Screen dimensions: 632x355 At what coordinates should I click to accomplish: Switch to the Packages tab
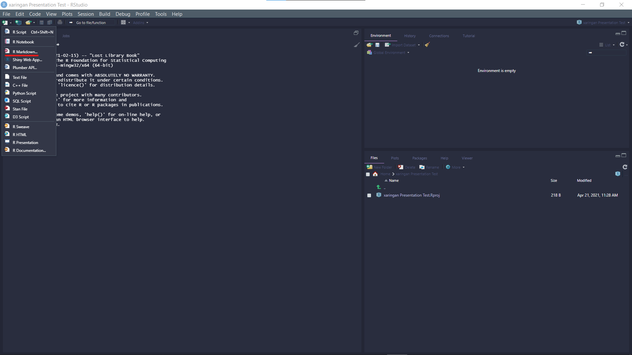point(419,158)
